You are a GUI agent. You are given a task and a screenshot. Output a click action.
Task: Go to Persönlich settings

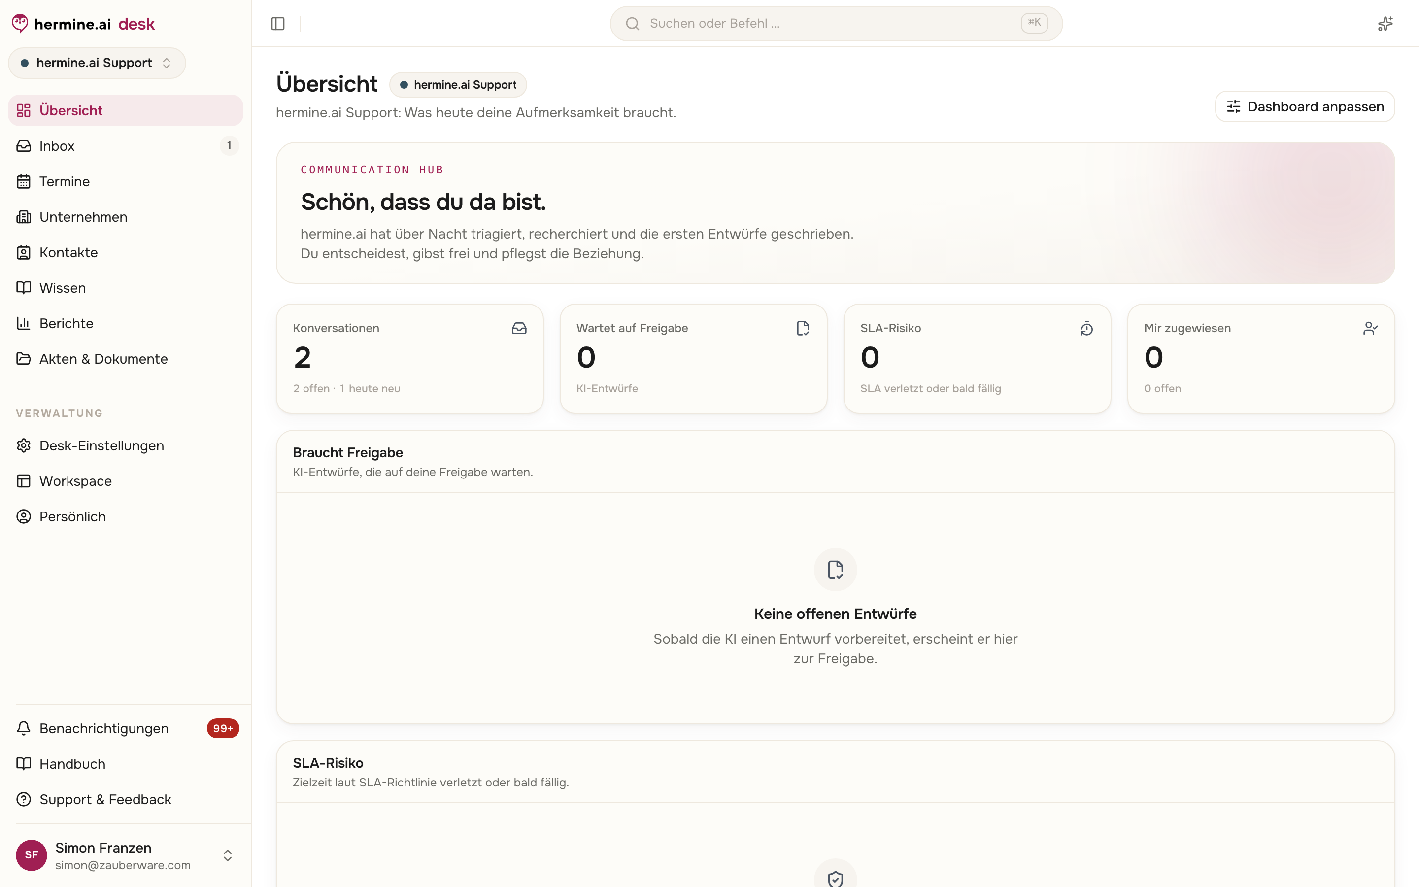click(x=126, y=517)
